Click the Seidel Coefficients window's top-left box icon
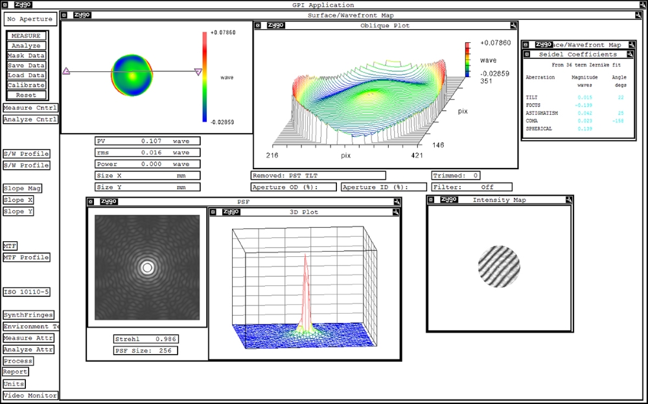The height and width of the screenshot is (404, 648). 527,54
